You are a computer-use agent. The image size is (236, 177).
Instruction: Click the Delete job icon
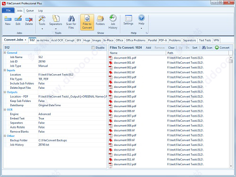pos(29,19)
